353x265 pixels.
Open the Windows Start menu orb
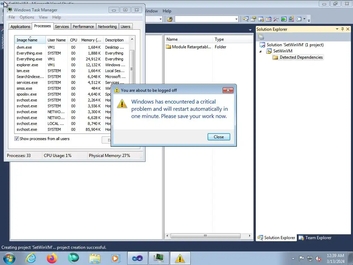[x=9, y=258]
